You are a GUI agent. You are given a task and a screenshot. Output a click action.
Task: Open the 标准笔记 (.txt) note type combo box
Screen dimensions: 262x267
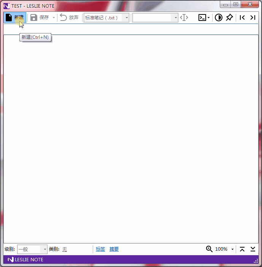tap(106, 17)
